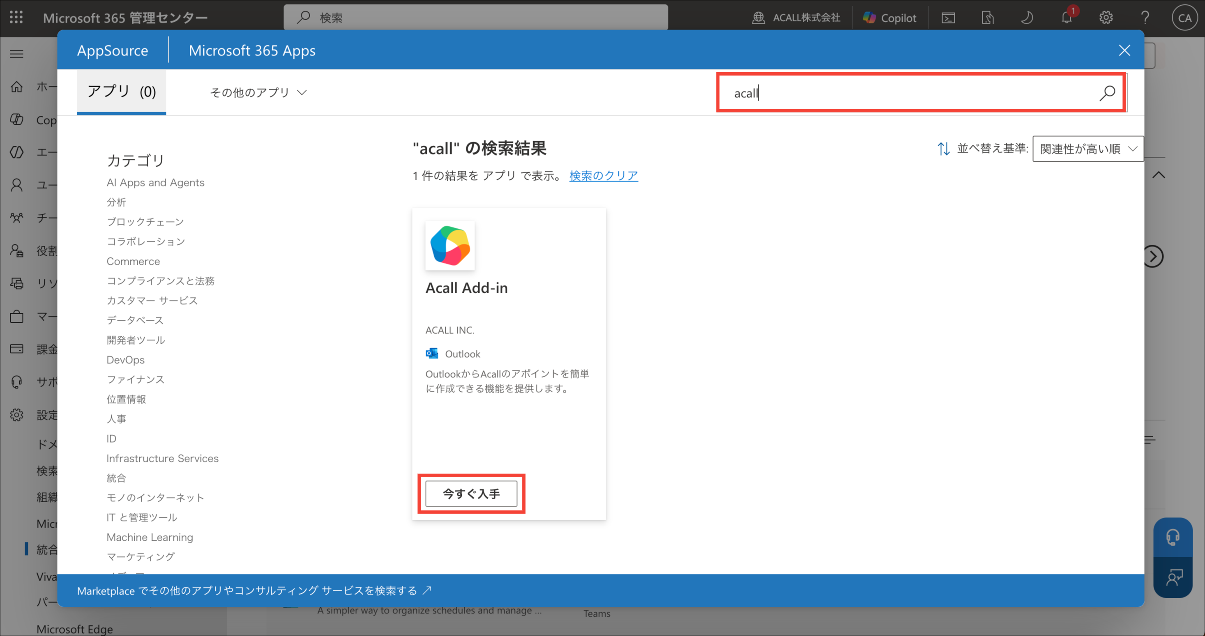
Task: Open the 関連性が高い順 sort dropdown
Action: (x=1088, y=149)
